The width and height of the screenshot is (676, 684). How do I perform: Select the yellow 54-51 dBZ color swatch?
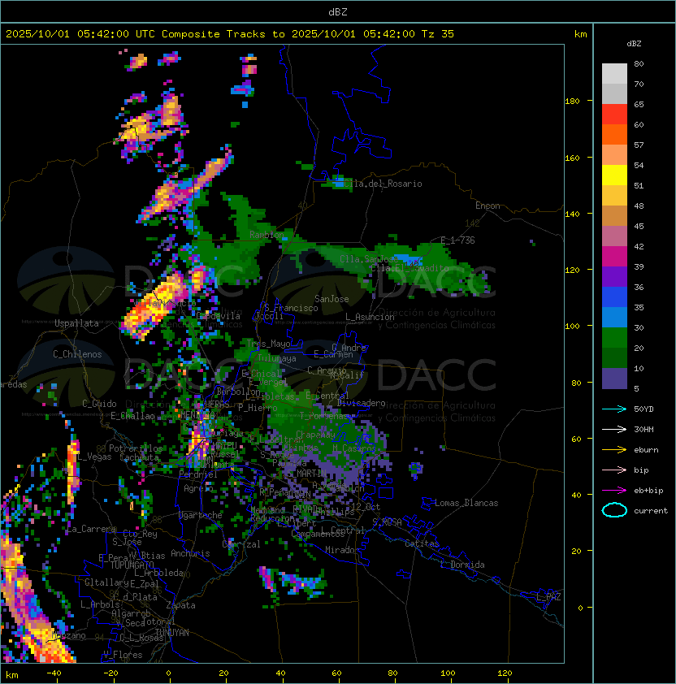tap(614, 175)
